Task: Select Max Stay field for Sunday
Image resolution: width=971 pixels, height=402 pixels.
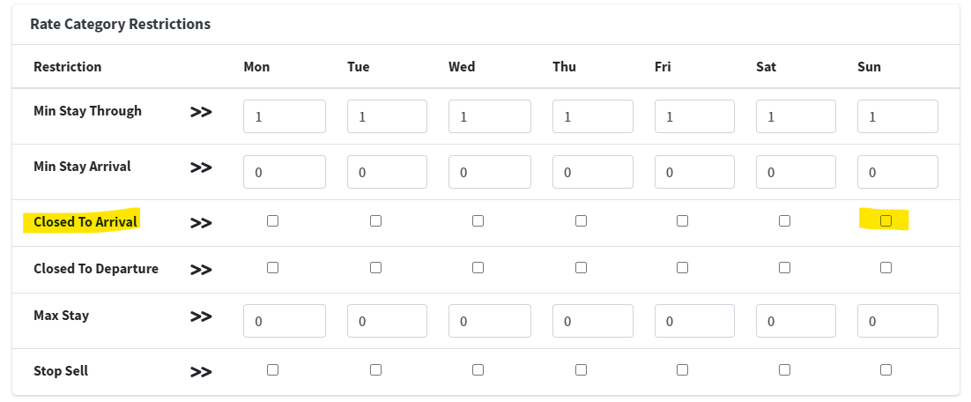Action: click(897, 321)
